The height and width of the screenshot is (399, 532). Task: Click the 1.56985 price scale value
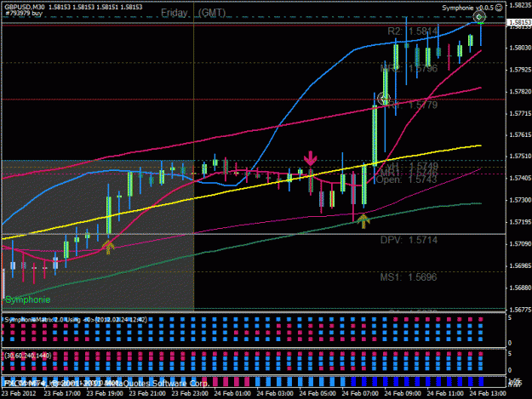[520, 265]
